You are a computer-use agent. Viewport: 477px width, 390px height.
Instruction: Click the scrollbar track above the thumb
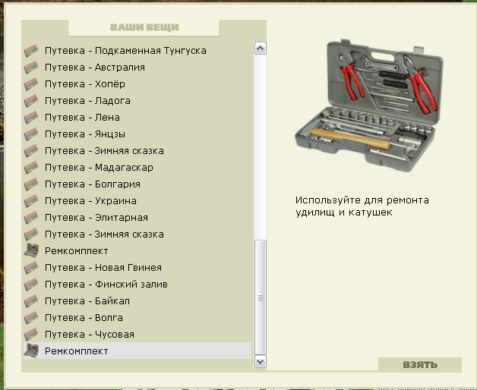coord(260,147)
